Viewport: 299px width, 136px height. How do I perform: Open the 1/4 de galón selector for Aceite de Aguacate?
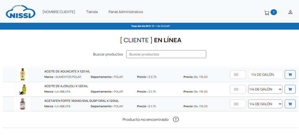[x=265, y=75]
